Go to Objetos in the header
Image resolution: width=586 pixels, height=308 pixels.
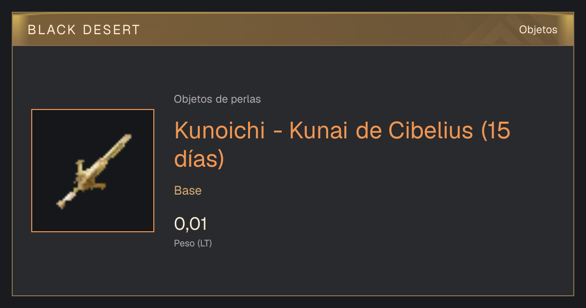click(x=538, y=30)
